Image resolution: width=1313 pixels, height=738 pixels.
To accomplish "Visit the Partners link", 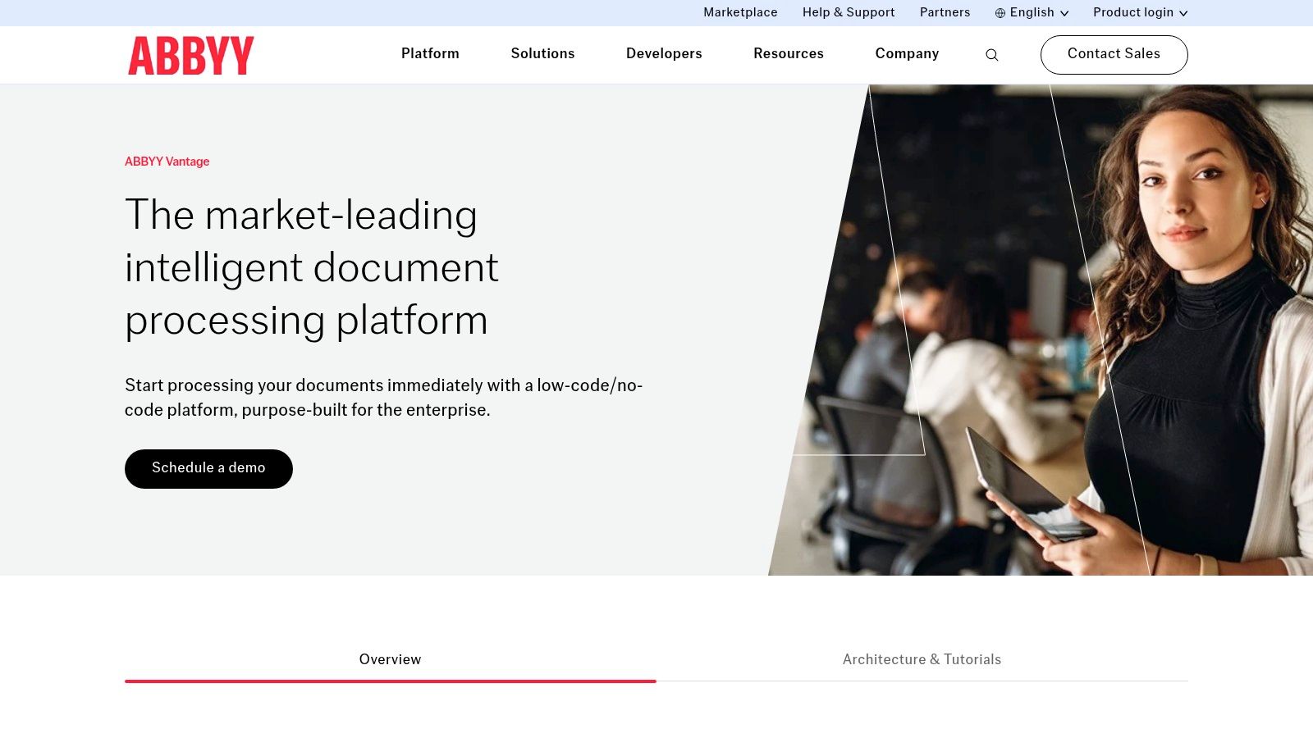I will point(945,12).
